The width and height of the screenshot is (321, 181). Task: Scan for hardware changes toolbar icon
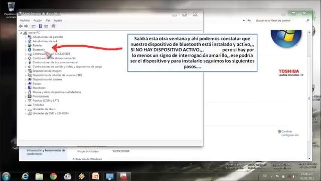[x=54, y=26]
